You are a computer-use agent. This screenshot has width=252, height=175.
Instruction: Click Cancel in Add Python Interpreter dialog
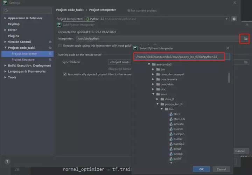pyautogui.click(x=240, y=151)
